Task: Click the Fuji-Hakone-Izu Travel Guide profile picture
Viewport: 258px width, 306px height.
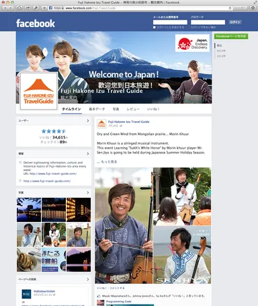Action: (x=39, y=91)
